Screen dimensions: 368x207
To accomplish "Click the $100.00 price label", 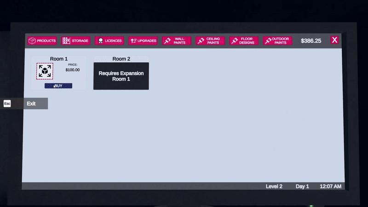I will [72, 70].
